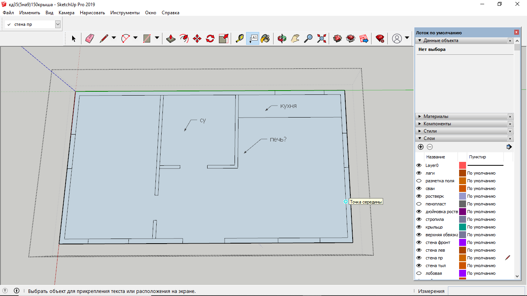Image resolution: width=527 pixels, height=296 pixels.
Task: Click the Orbit camera tool
Action: (x=282, y=38)
